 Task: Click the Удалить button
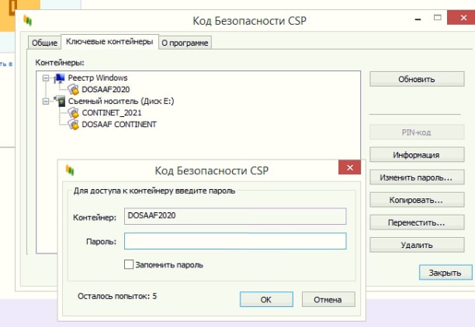417,245
